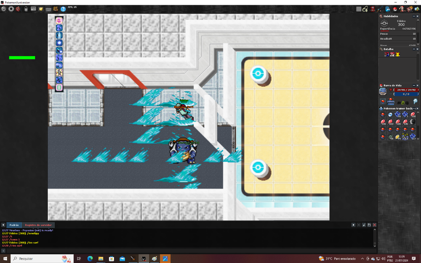Screen dimensions: 421x263
Task: Click the power/logout icon in top toolbar
Action: (x=4, y=9)
